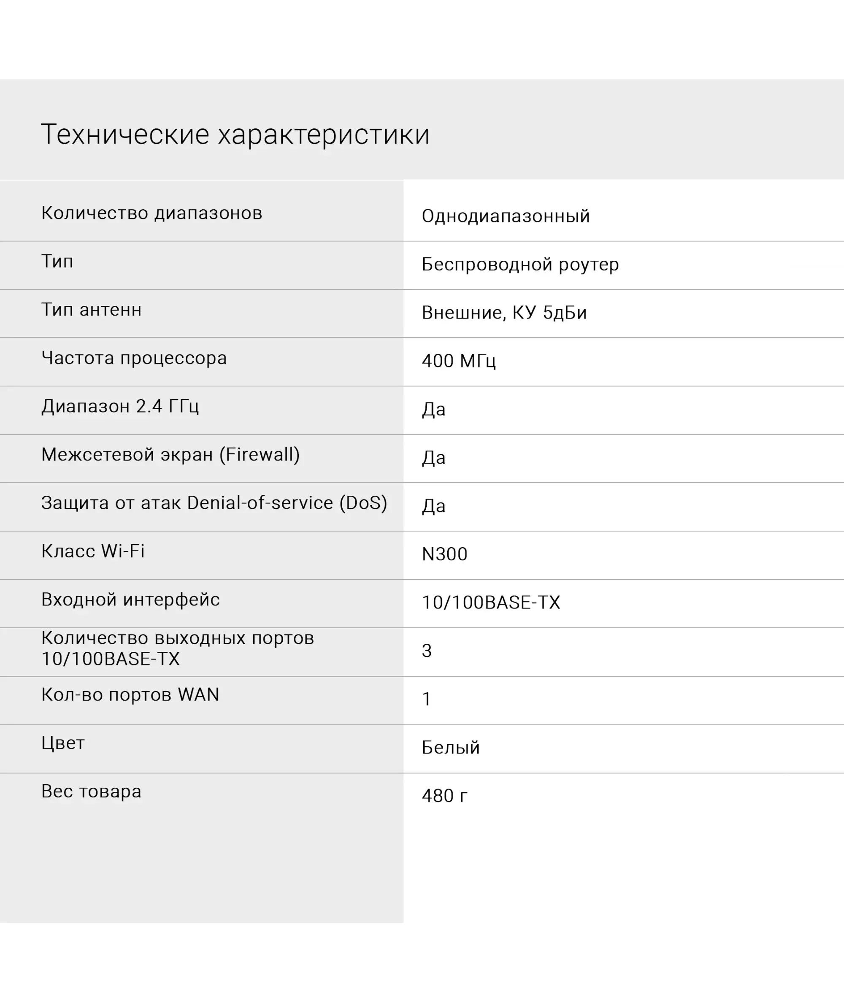Click the "Диапазон 2.4 ГГц" label
Image resolution: width=844 pixels, height=1002 pixels.
(120, 406)
